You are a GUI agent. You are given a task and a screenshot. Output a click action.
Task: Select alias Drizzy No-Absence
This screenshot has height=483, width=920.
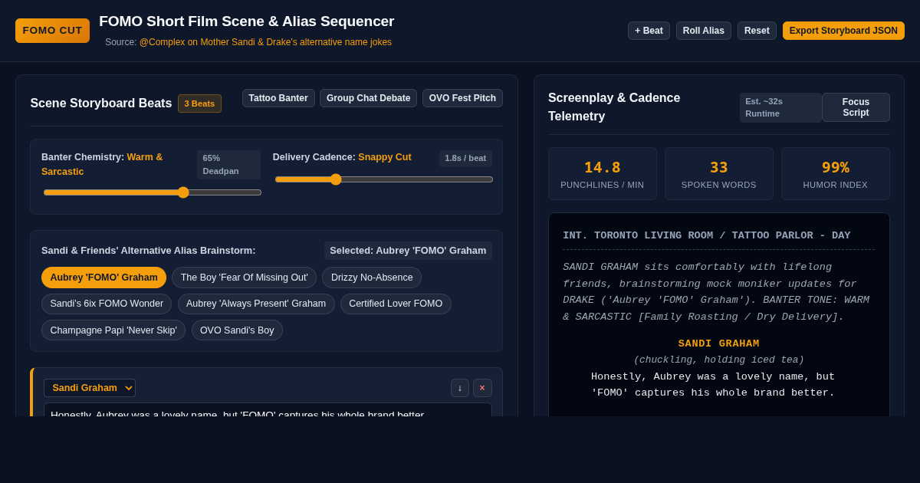pyautogui.click(x=372, y=278)
